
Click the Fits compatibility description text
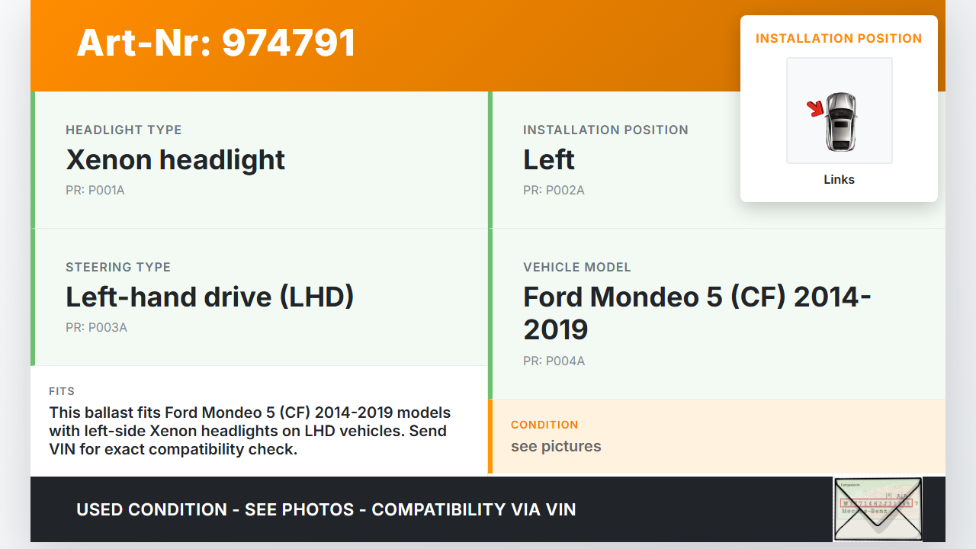(x=250, y=431)
